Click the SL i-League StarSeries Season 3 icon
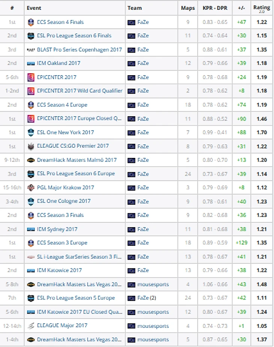Screen dimensions: 274x347 [x=31, y=257]
